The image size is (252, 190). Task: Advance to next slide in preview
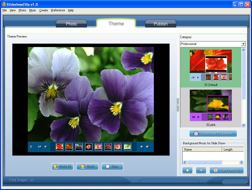pyautogui.click(x=142, y=147)
